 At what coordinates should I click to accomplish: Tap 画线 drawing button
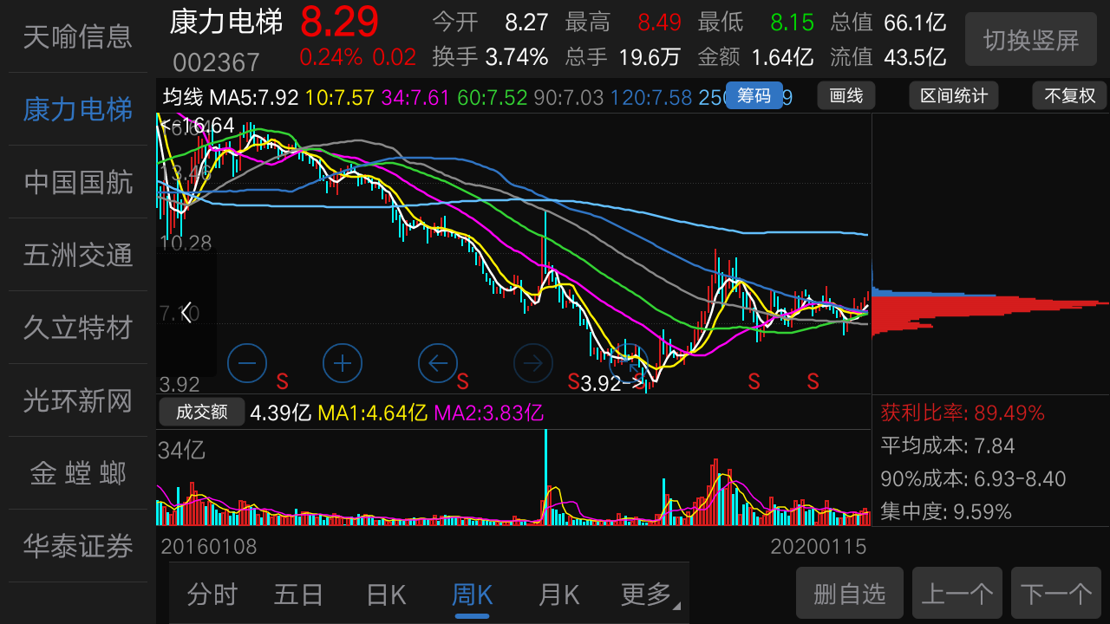[846, 95]
